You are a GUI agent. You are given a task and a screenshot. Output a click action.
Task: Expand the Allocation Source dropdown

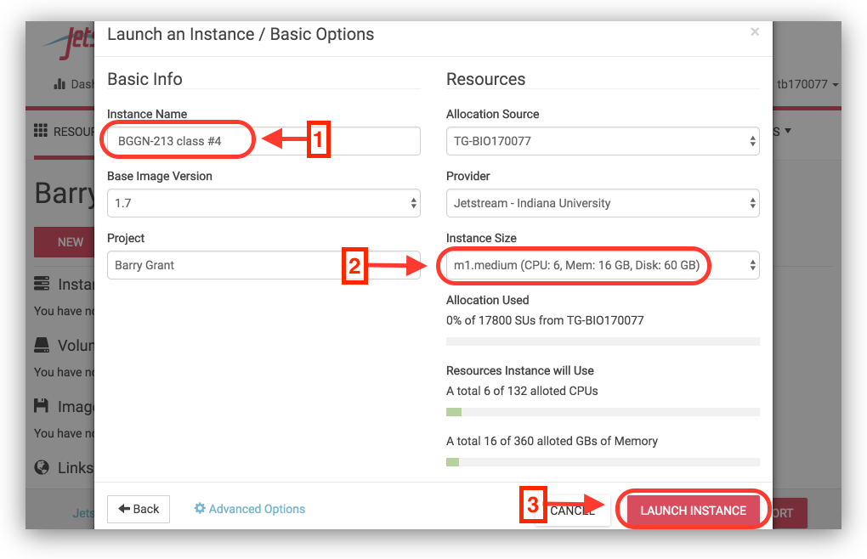[603, 141]
